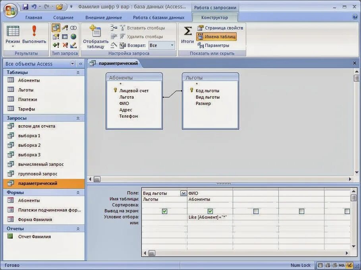The height and width of the screenshot is (270, 361).
Task: Open the Access help question icon
Action: coord(355,17)
